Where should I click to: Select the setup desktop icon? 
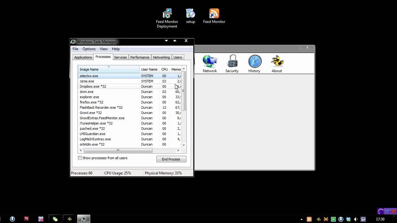tap(190, 16)
